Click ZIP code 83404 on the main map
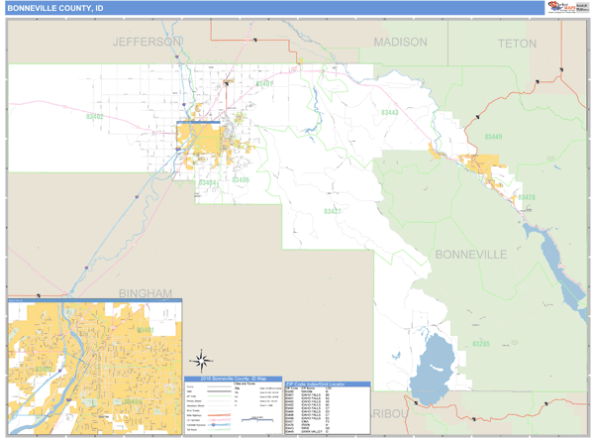 [208, 182]
